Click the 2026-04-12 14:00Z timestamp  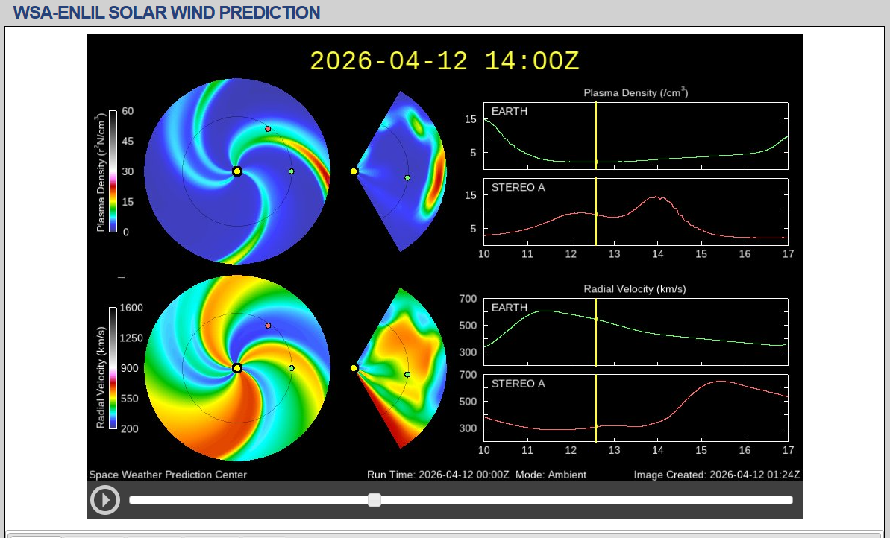pos(445,61)
